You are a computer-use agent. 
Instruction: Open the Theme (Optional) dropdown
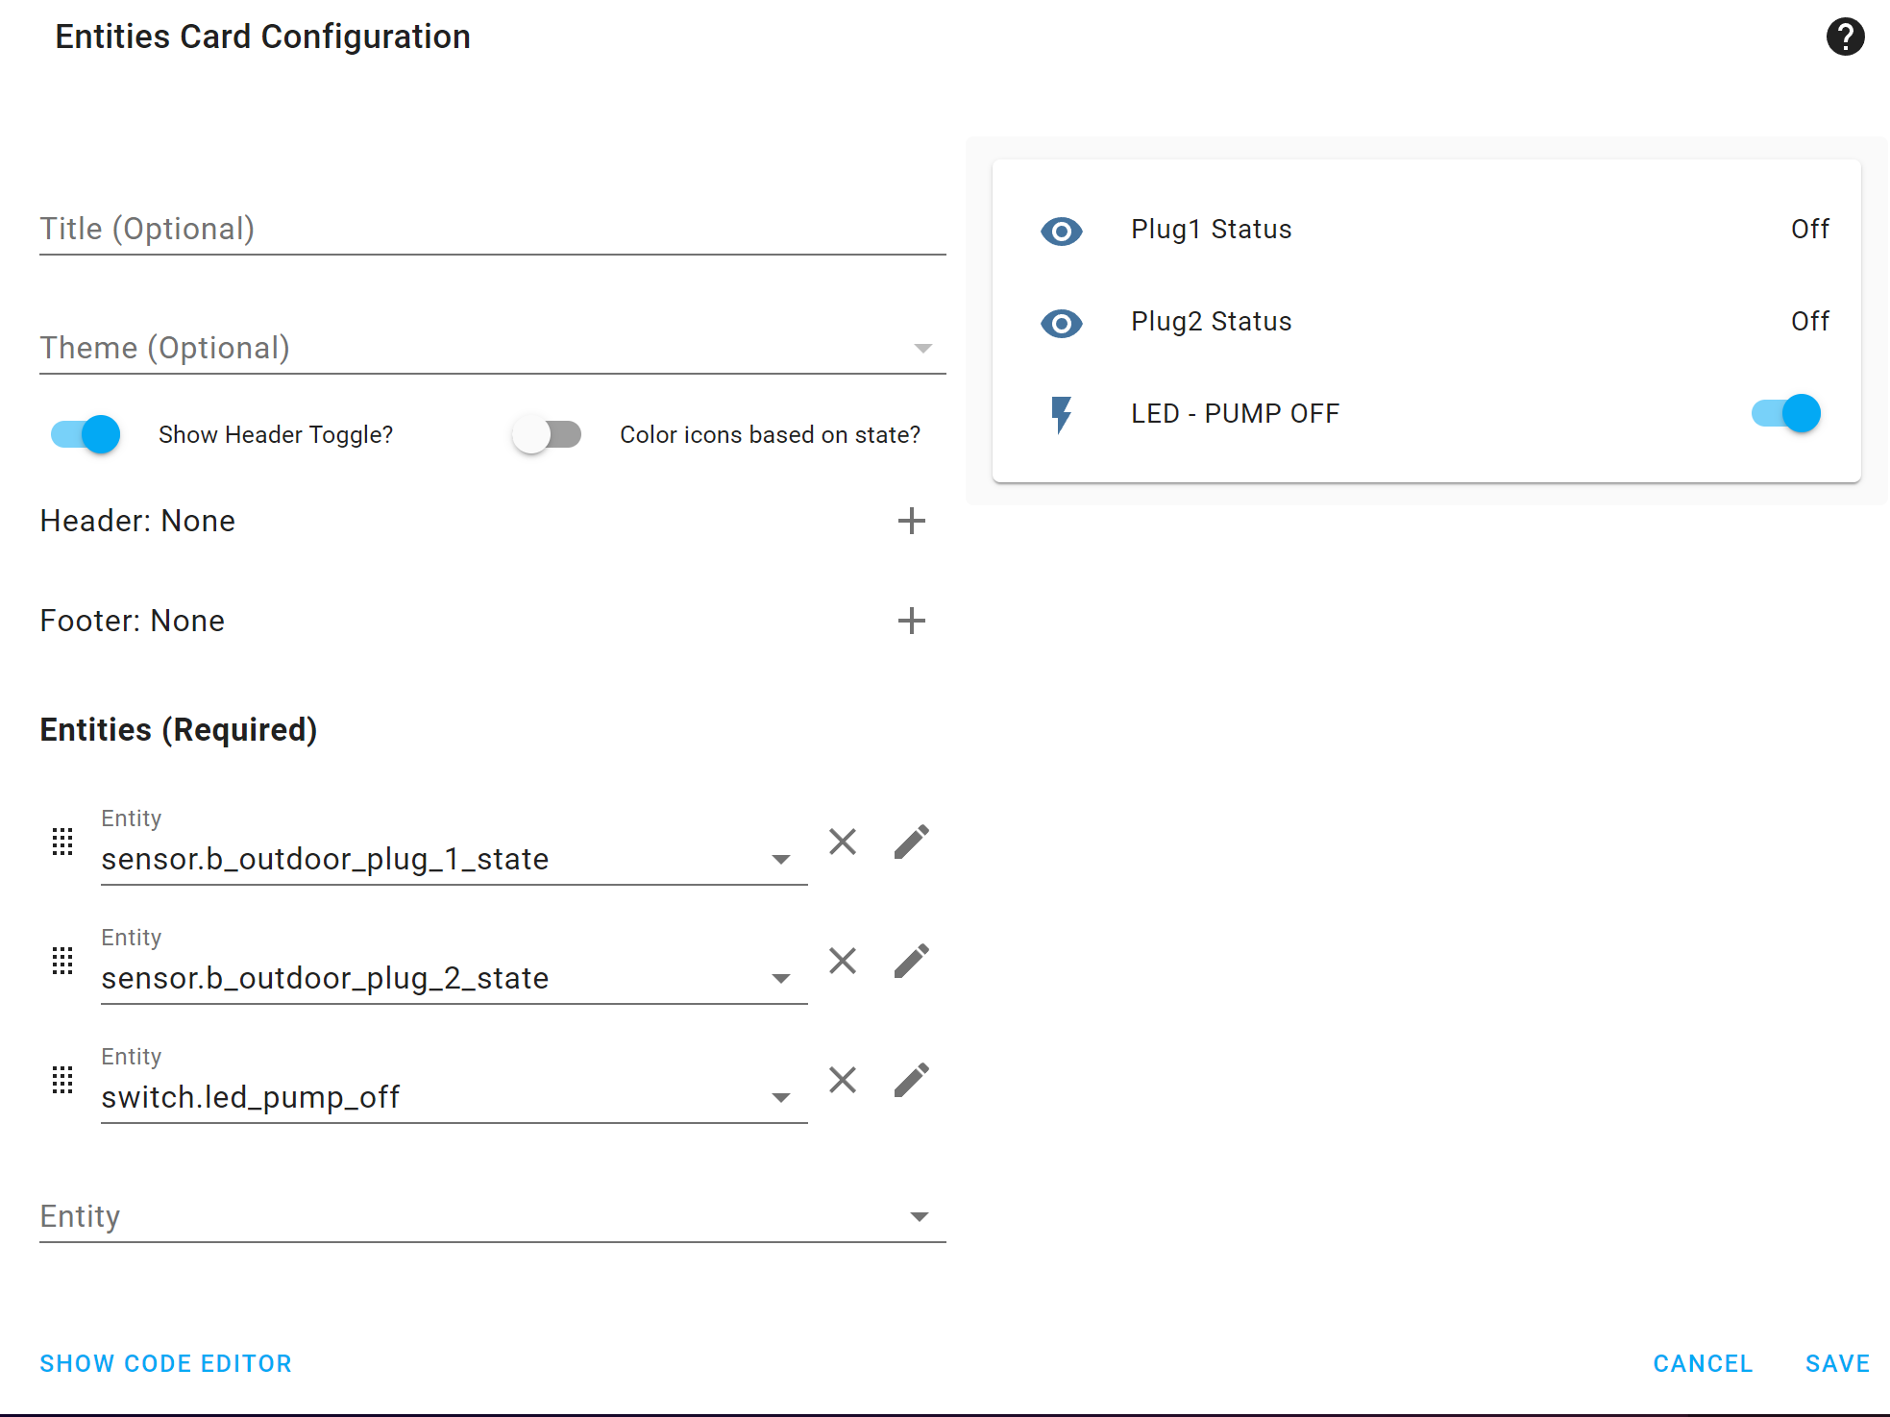[492, 348]
